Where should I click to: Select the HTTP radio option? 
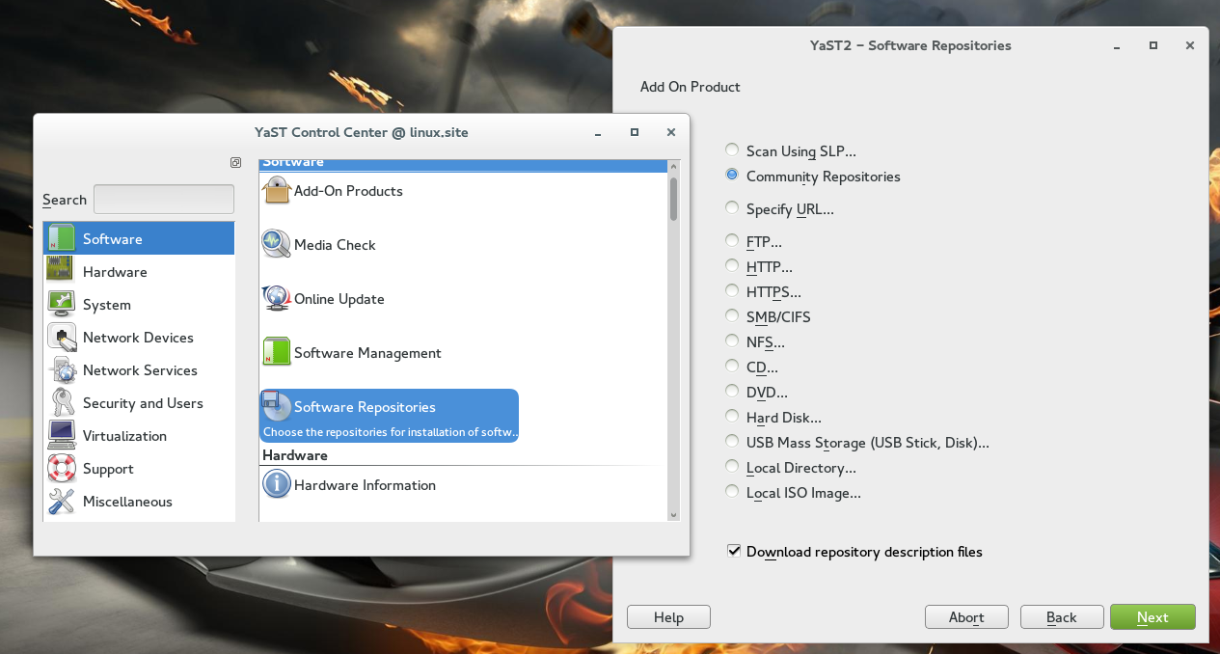coord(732,265)
